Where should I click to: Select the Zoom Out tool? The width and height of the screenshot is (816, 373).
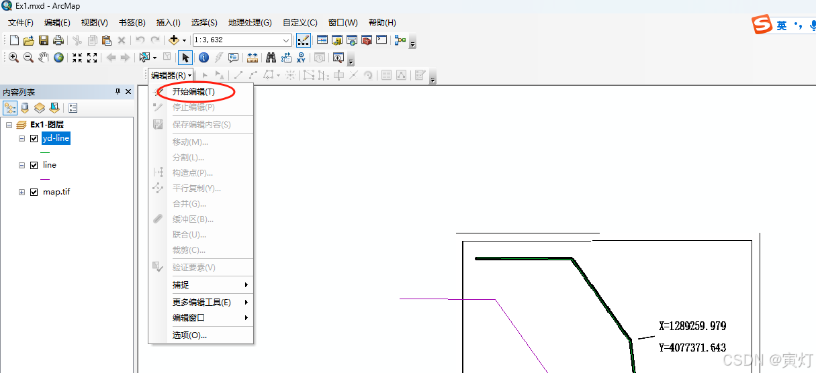(x=28, y=58)
